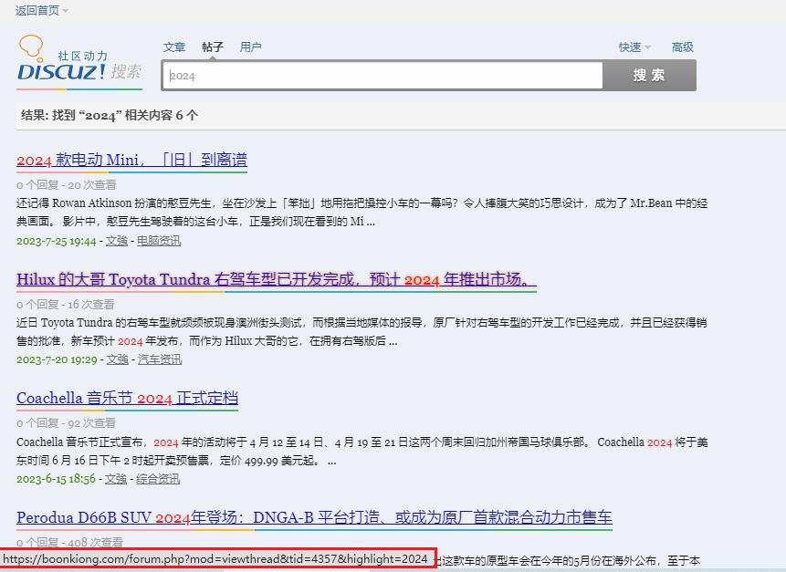
Task: Open the Hilux 的大哥 Toyota Tundra thread
Action: [277, 279]
